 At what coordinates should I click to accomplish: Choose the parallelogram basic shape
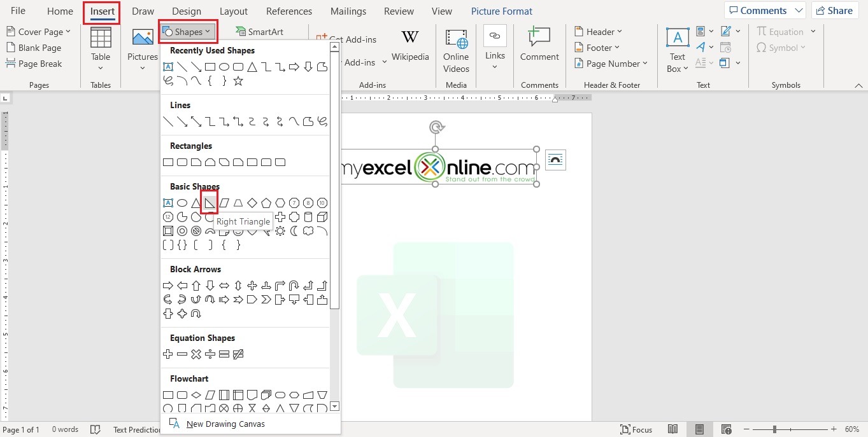[224, 203]
